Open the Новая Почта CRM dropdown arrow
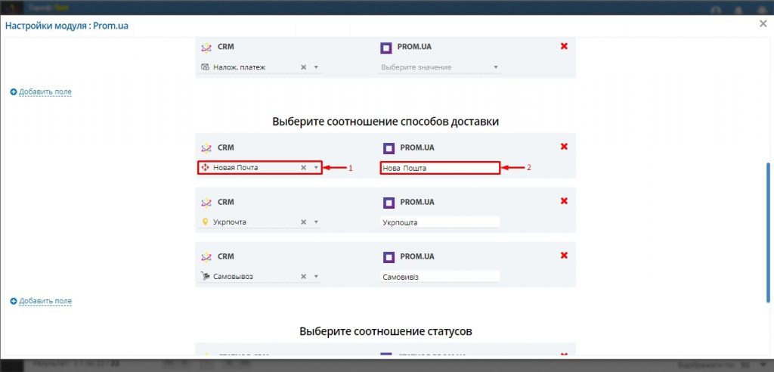 (316, 168)
